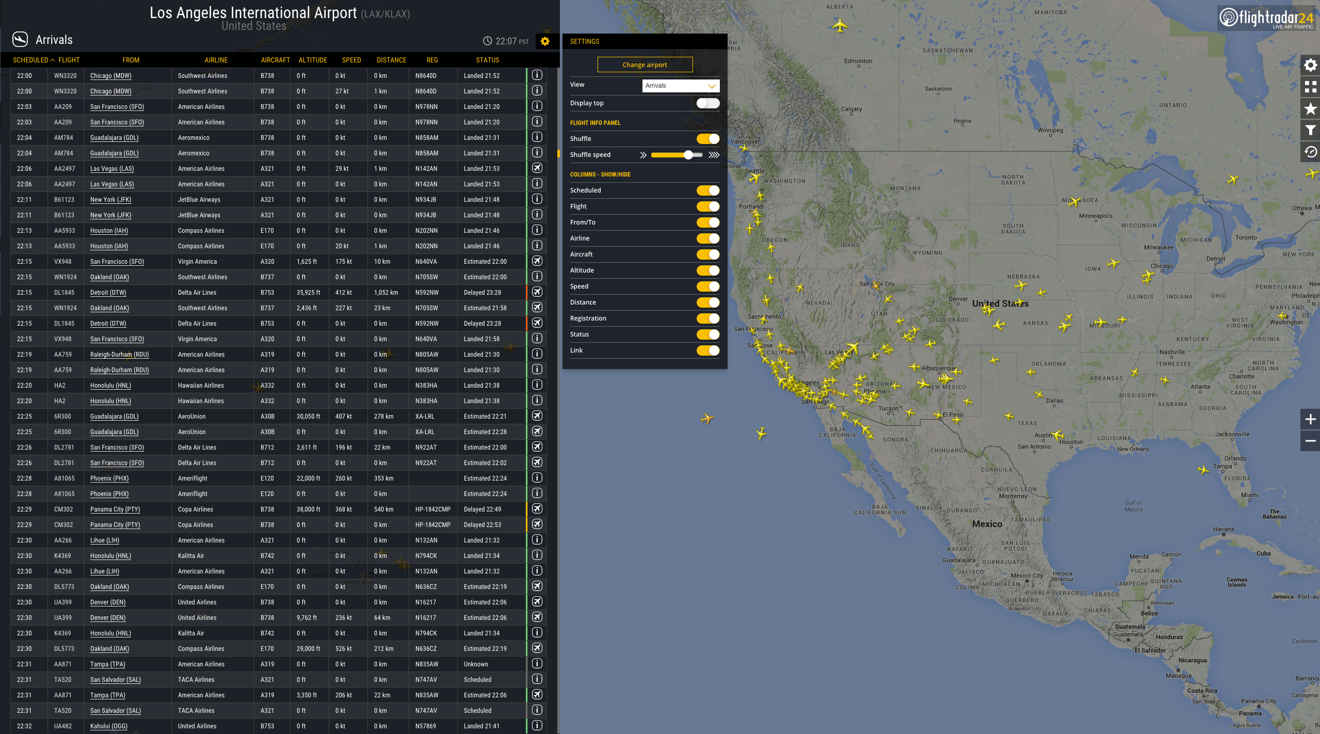Viewport: 1320px width, 734px height.
Task: Open the View Arrivals dropdown
Action: click(681, 86)
